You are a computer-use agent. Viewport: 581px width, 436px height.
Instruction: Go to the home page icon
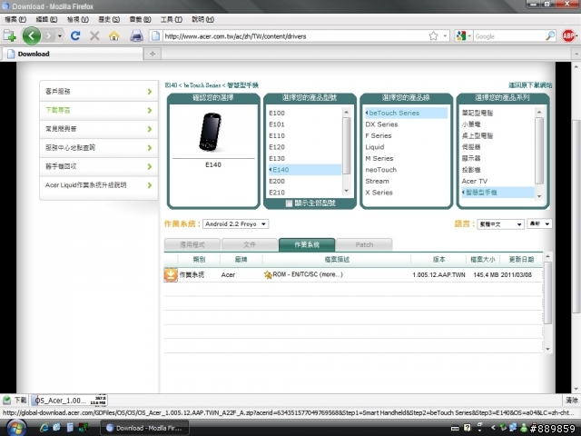(x=114, y=36)
